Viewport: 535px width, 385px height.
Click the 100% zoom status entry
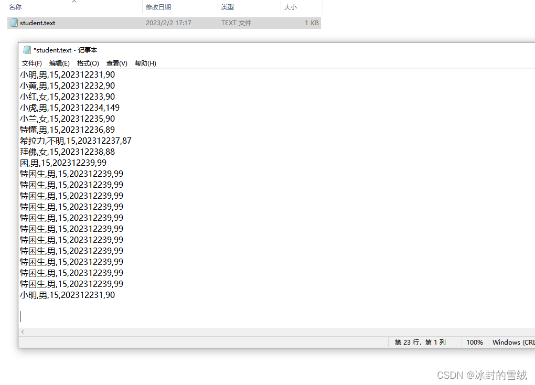click(475, 343)
